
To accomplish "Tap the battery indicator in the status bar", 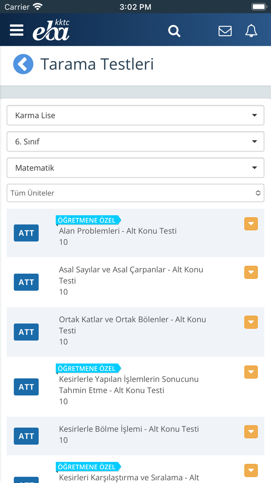I will click(259, 6).
